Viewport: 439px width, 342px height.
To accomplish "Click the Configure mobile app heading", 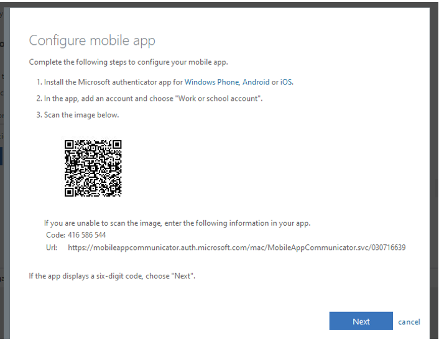I will click(x=92, y=40).
